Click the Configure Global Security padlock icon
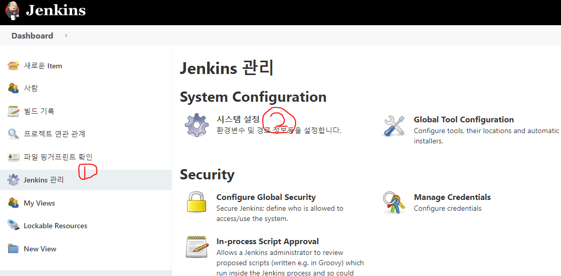The width and height of the screenshot is (561, 276). click(196, 202)
